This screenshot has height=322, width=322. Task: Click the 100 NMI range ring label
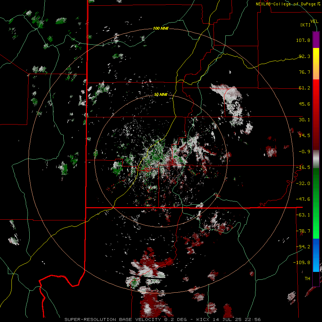point(161,28)
